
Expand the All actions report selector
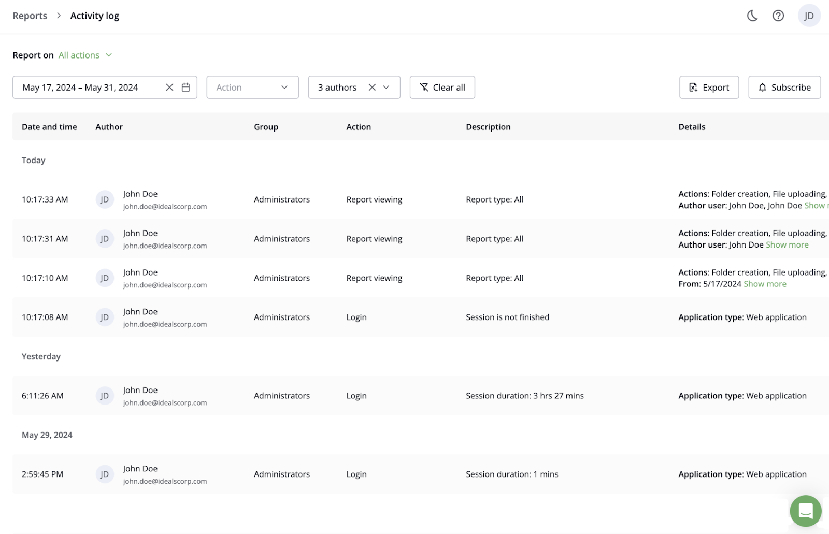(x=85, y=55)
